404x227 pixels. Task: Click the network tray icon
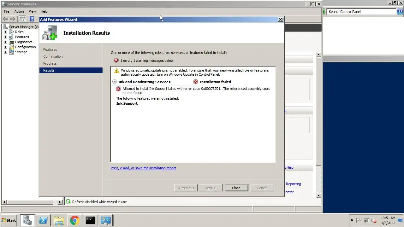(x=366, y=220)
